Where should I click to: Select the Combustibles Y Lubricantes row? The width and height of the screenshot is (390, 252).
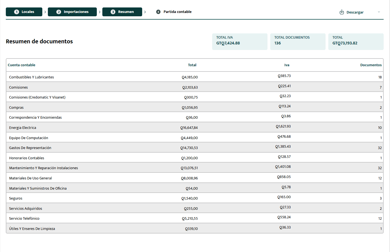[x=195, y=77]
